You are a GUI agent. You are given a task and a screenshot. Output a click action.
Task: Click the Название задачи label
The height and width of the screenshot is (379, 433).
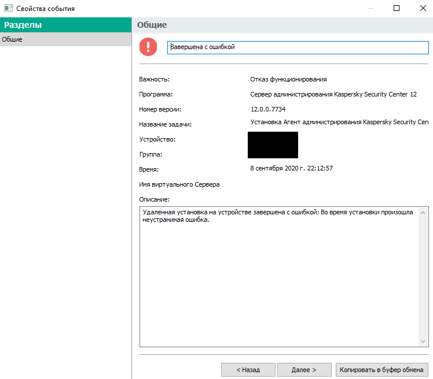tap(166, 124)
